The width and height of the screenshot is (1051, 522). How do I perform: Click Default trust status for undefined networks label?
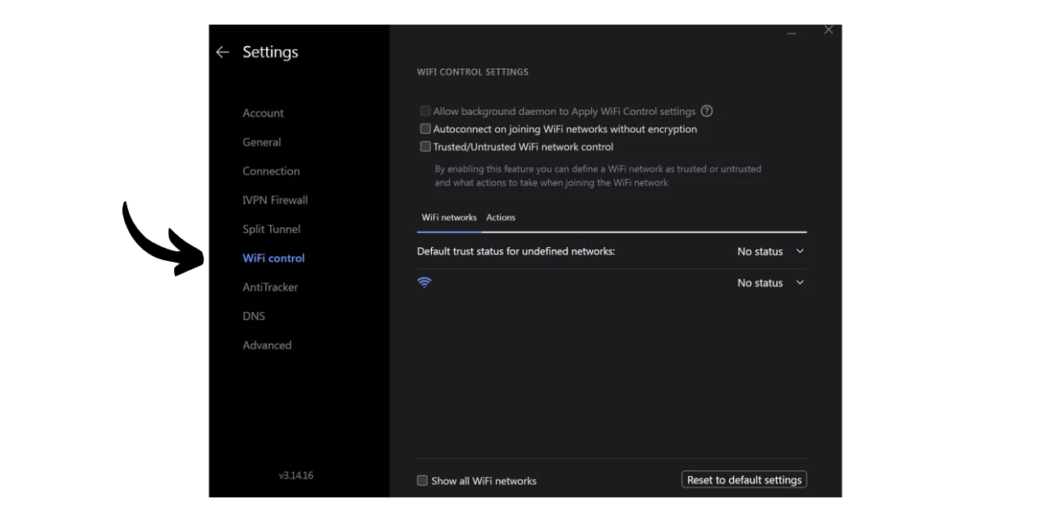[516, 251]
